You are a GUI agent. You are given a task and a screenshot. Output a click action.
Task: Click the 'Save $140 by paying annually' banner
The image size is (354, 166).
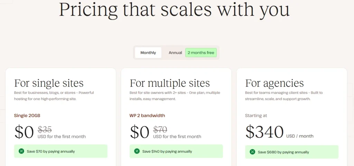[176, 151]
